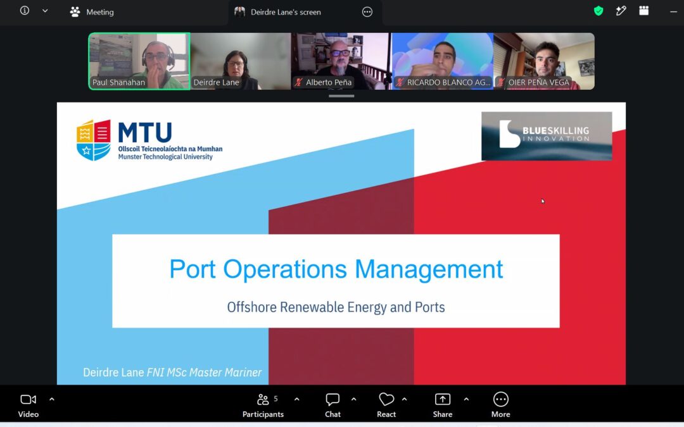Click the Share screen button
The image size is (684, 427).
pos(442,405)
